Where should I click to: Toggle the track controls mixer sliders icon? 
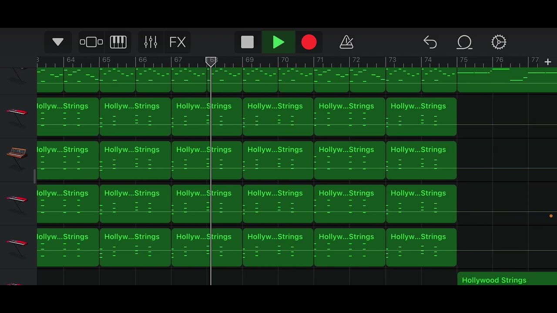pyautogui.click(x=151, y=42)
